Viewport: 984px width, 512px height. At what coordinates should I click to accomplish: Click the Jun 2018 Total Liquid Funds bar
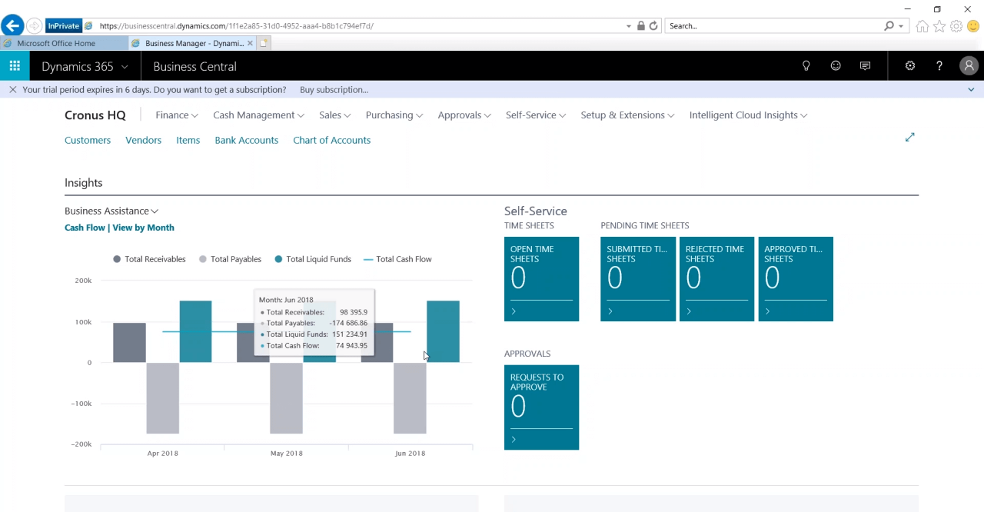443,331
